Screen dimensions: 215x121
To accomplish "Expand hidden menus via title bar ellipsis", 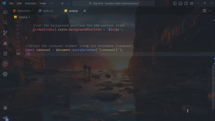I will pos(51,3).
